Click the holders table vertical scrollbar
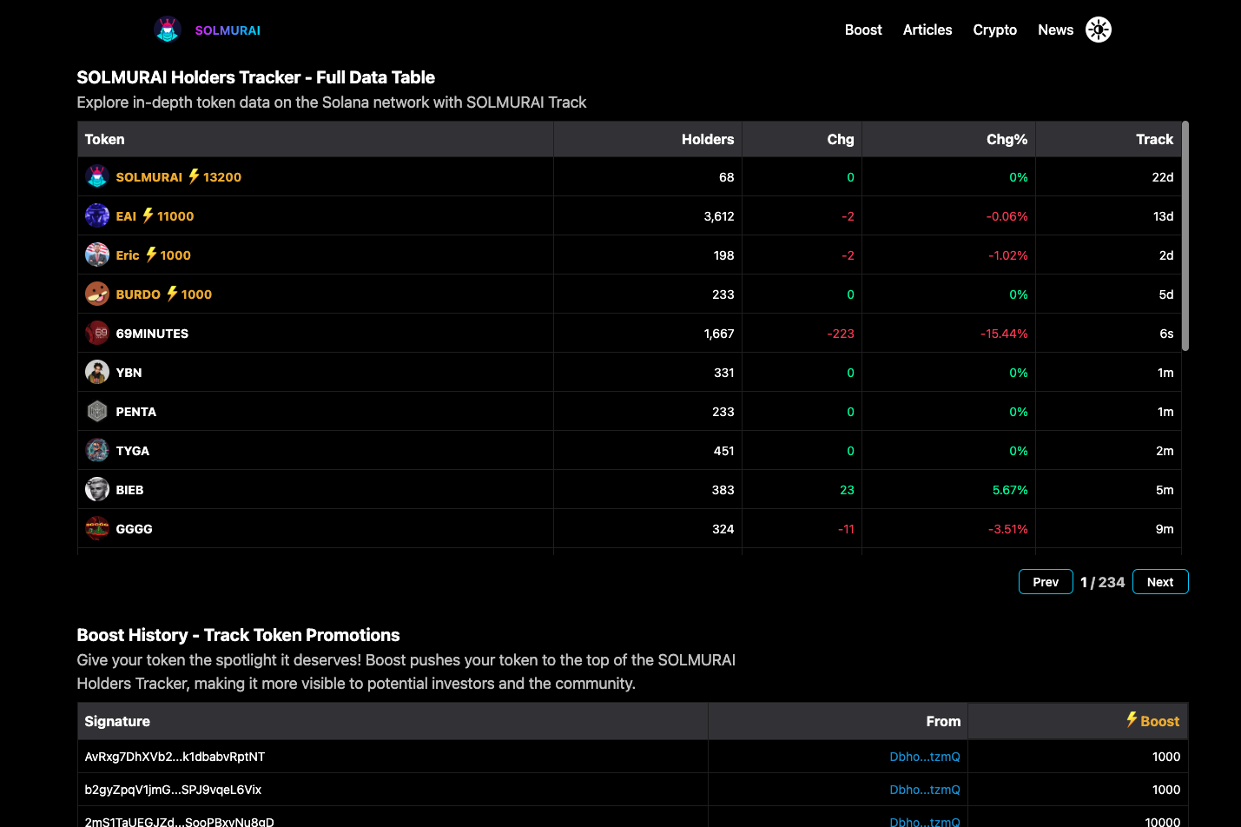1241x827 pixels. pos(1185,236)
